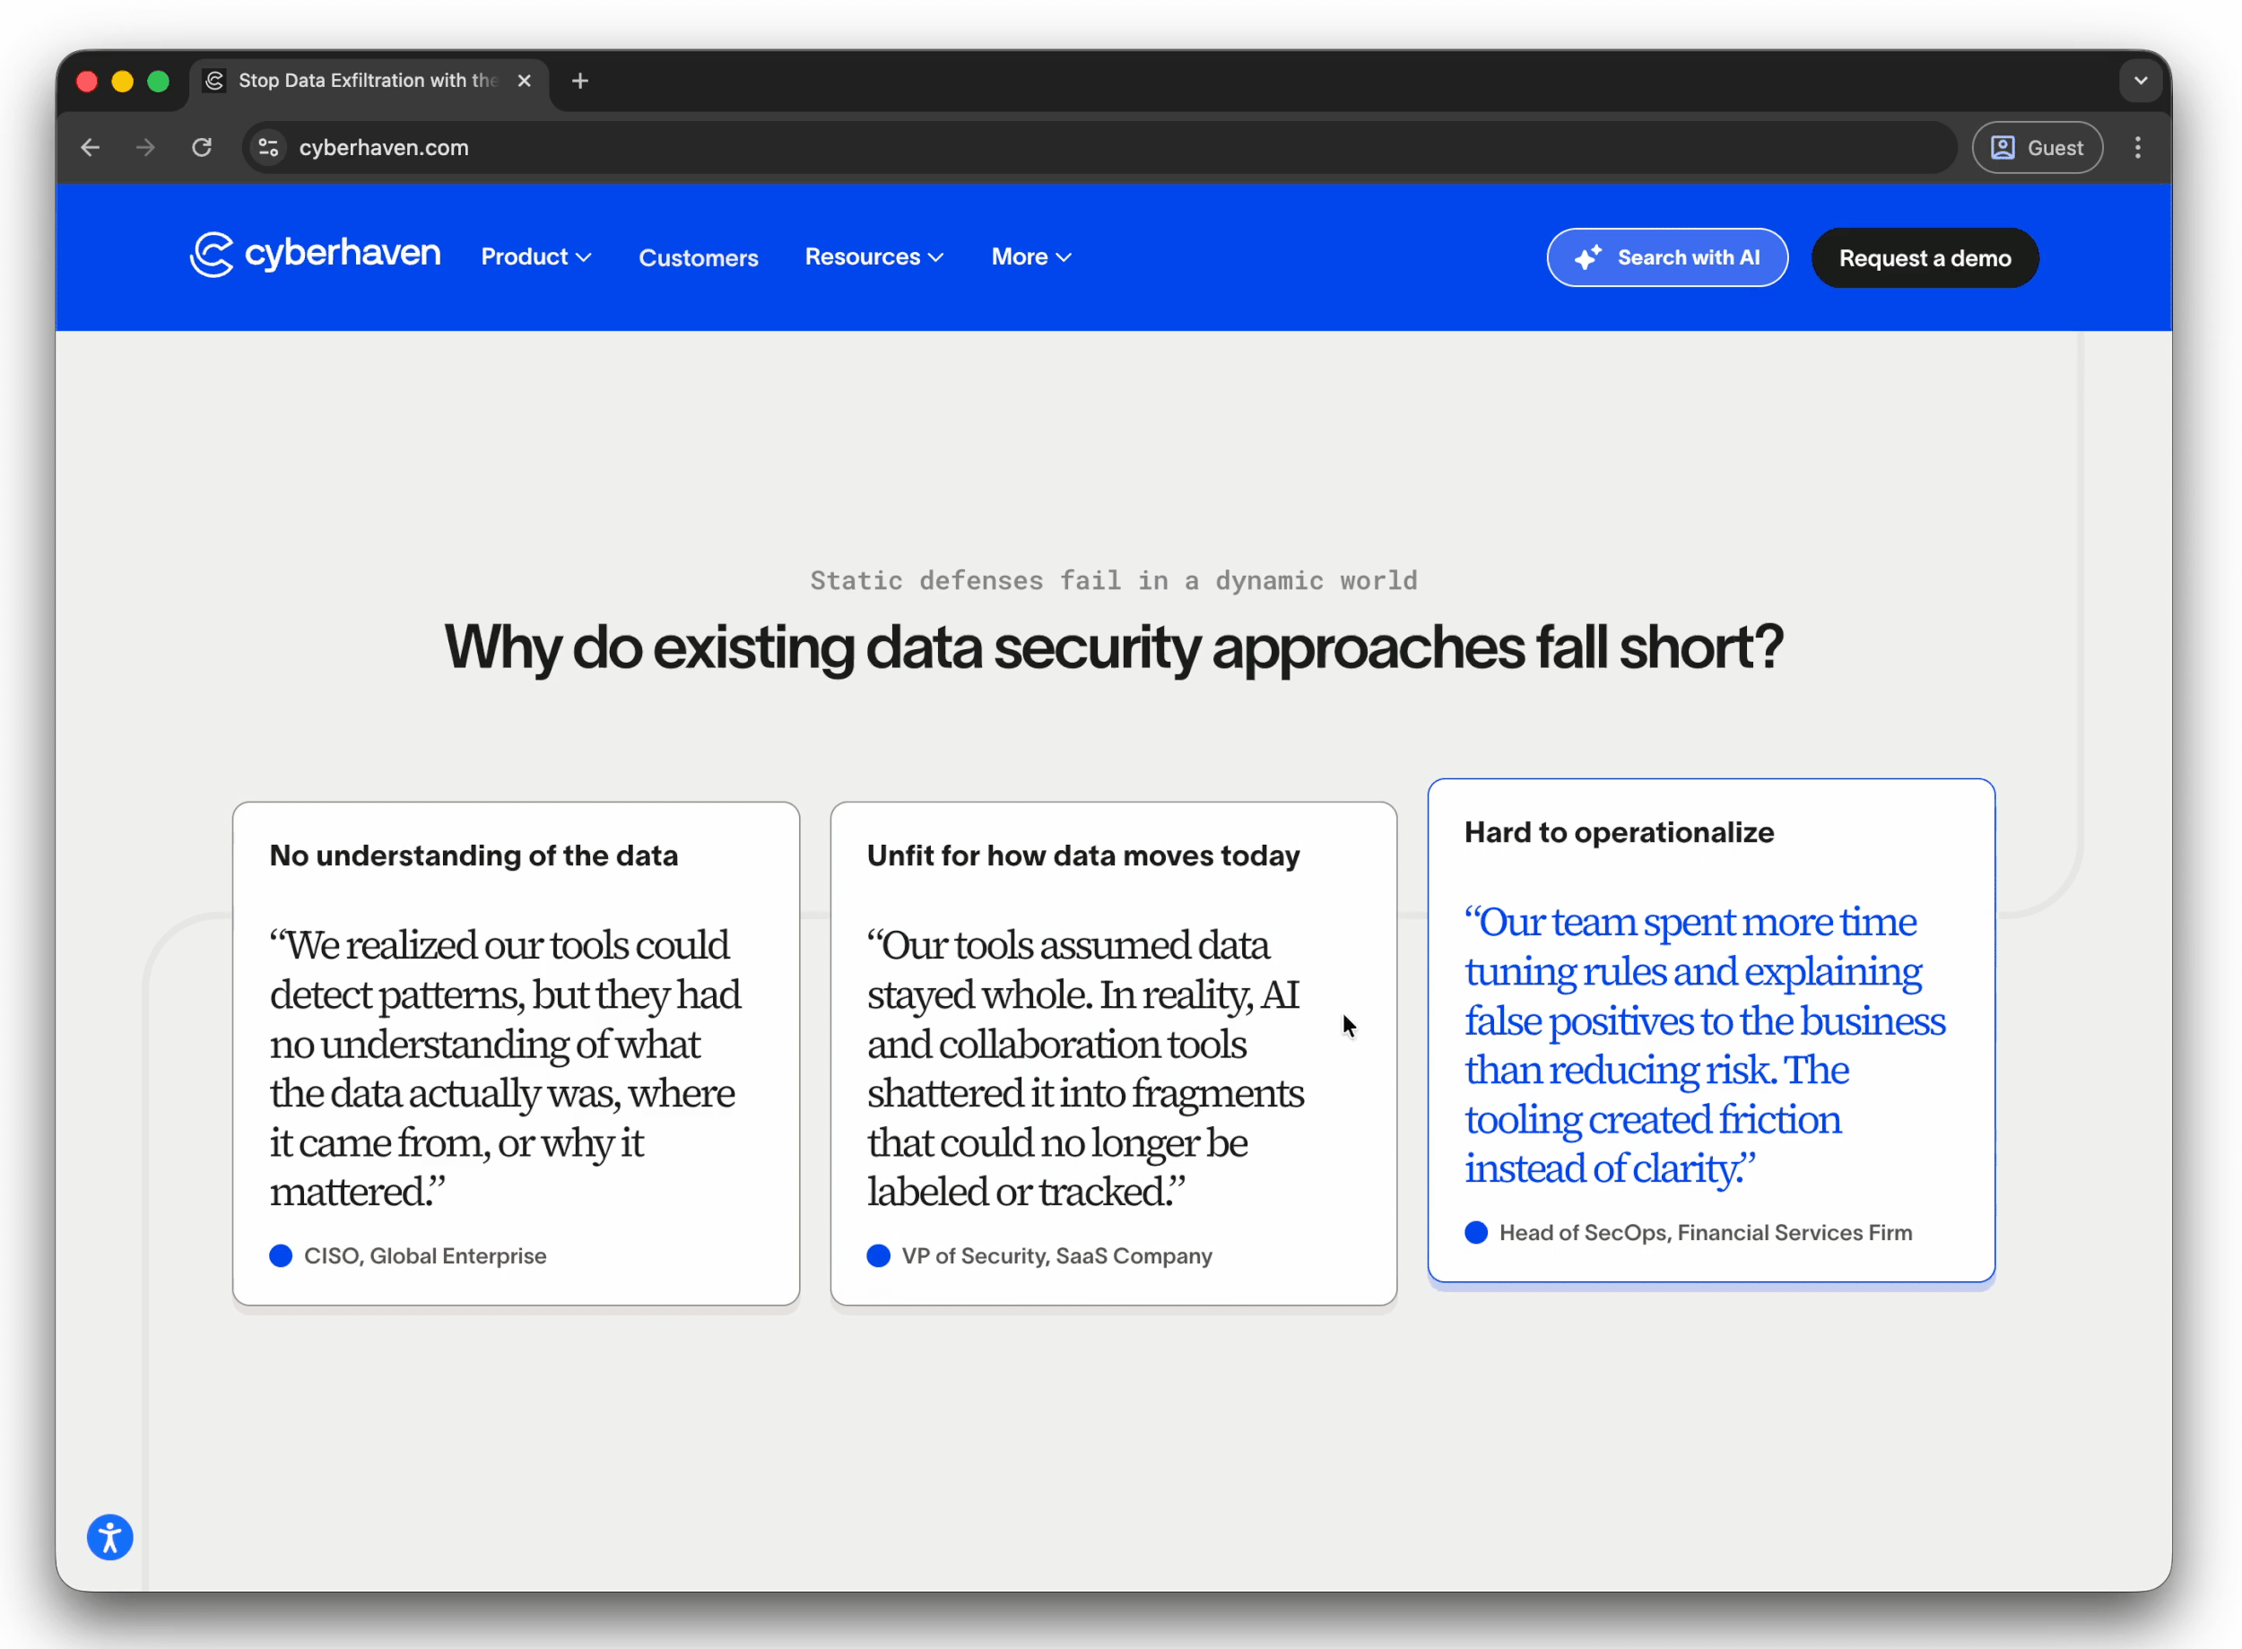The image size is (2242, 1649).
Task: Click the Cyberhaven logo icon
Action: [212, 255]
